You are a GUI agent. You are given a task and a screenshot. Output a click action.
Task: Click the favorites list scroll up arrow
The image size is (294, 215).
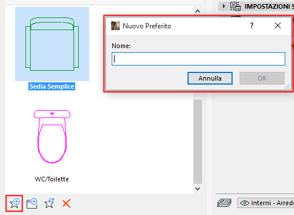coord(197,11)
